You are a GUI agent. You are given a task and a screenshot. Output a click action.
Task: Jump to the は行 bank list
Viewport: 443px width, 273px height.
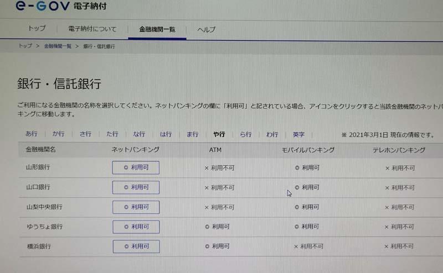click(166, 134)
